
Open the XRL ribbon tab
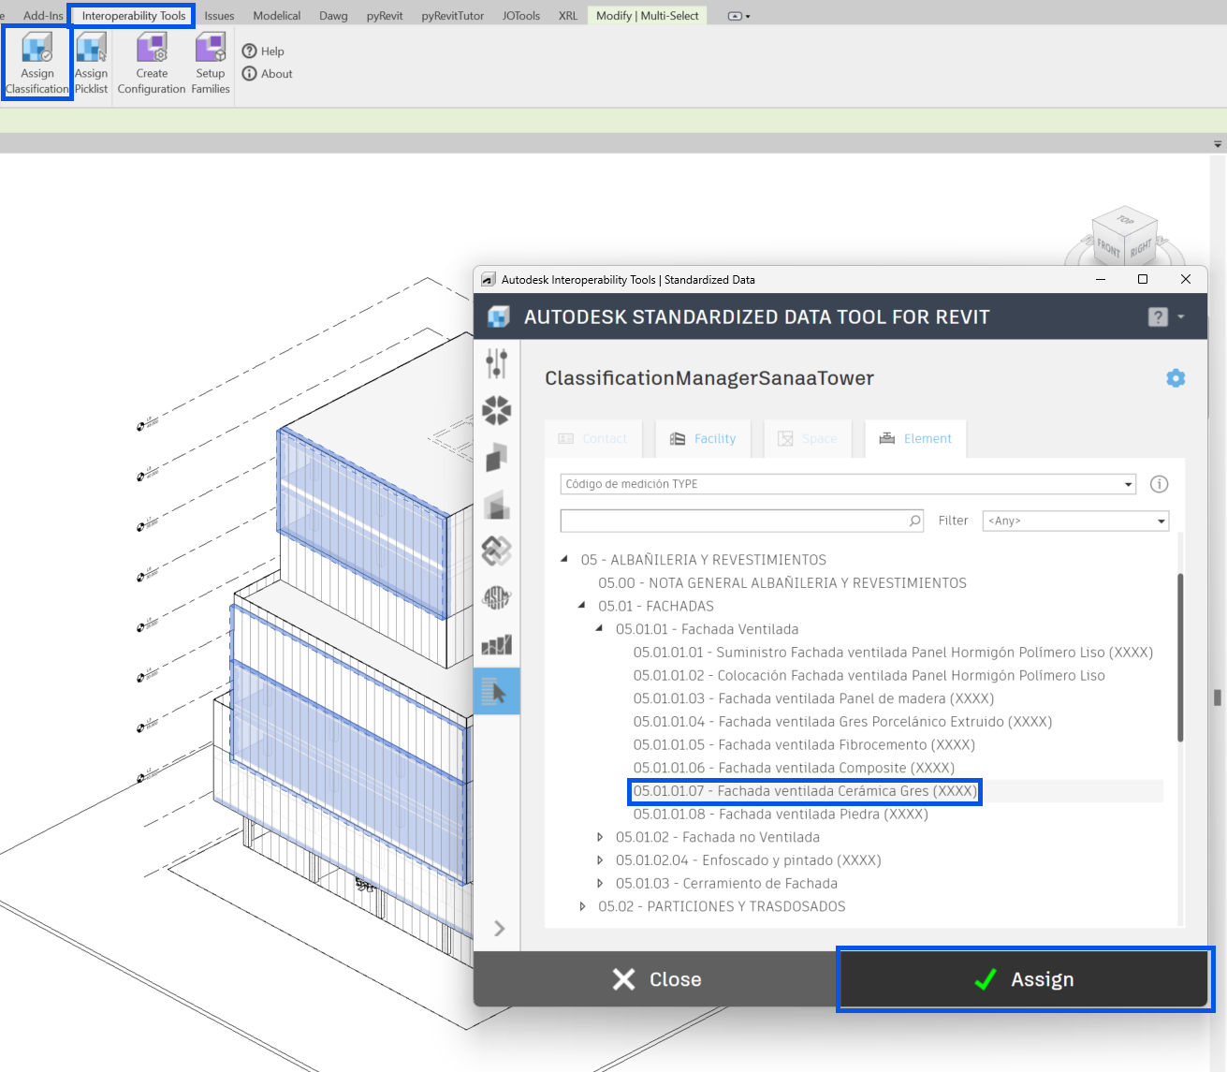click(x=568, y=15)
